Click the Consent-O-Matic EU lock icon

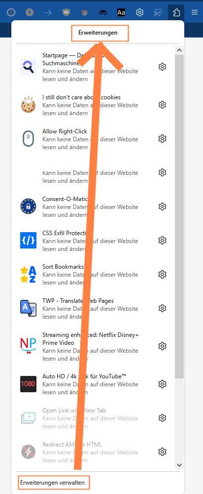[28, 206]
